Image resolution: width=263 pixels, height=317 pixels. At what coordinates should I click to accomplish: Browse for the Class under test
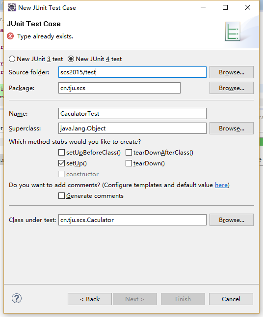[232, 220]
